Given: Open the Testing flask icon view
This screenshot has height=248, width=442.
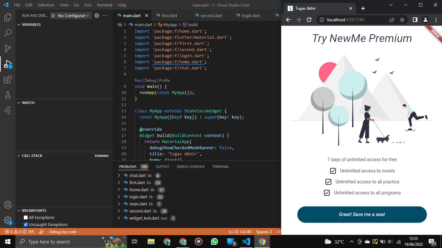Looking at the screenshot, I should pyautogui.click(x=8, y=95).
